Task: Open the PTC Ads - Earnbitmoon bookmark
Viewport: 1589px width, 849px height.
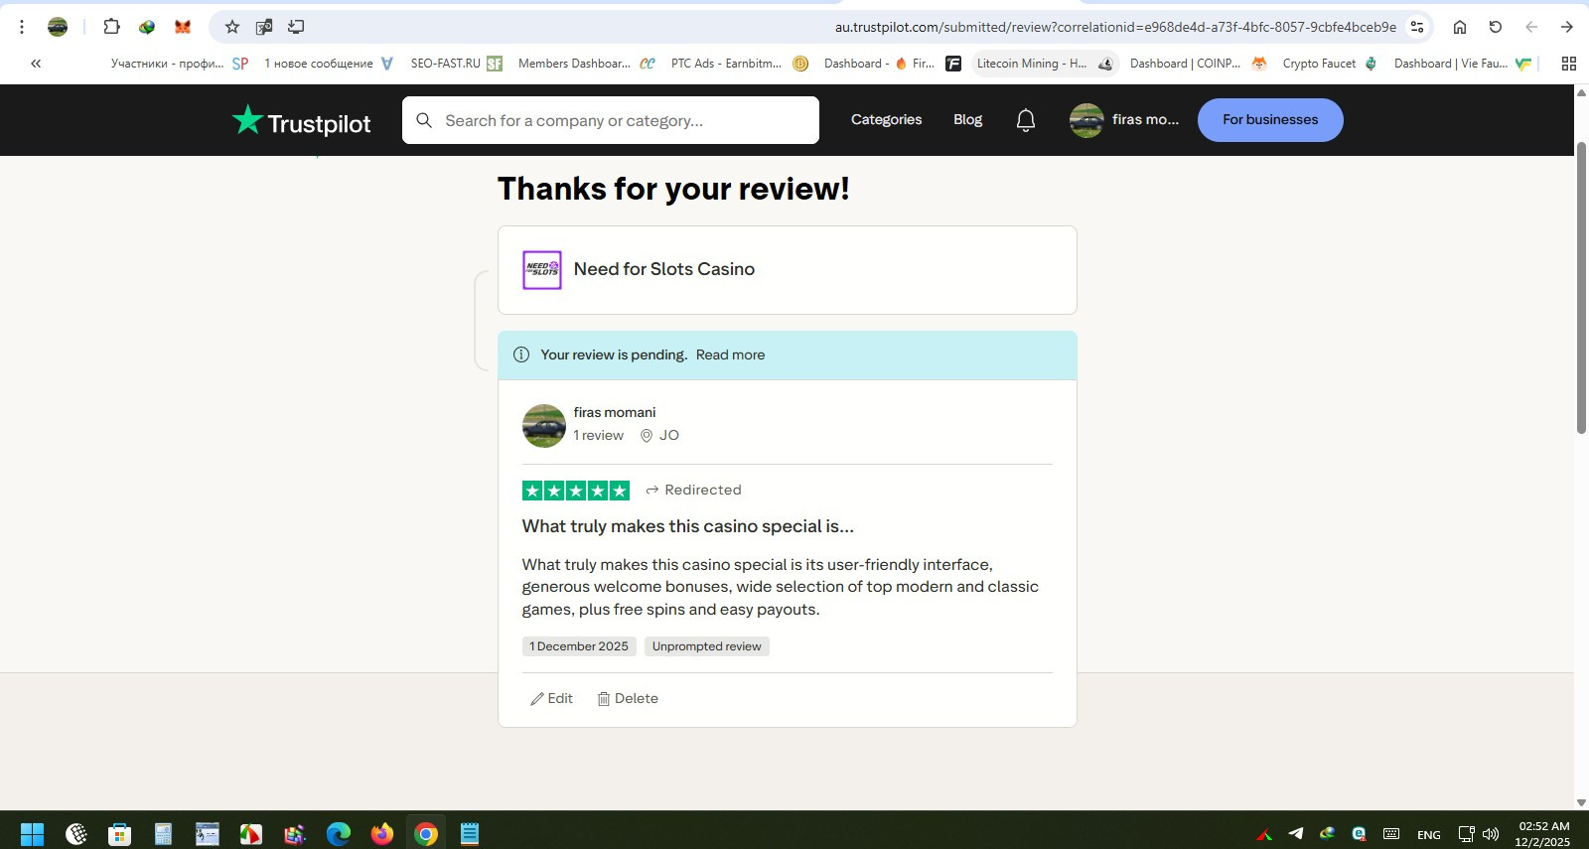Action: (x=739, y=64)
